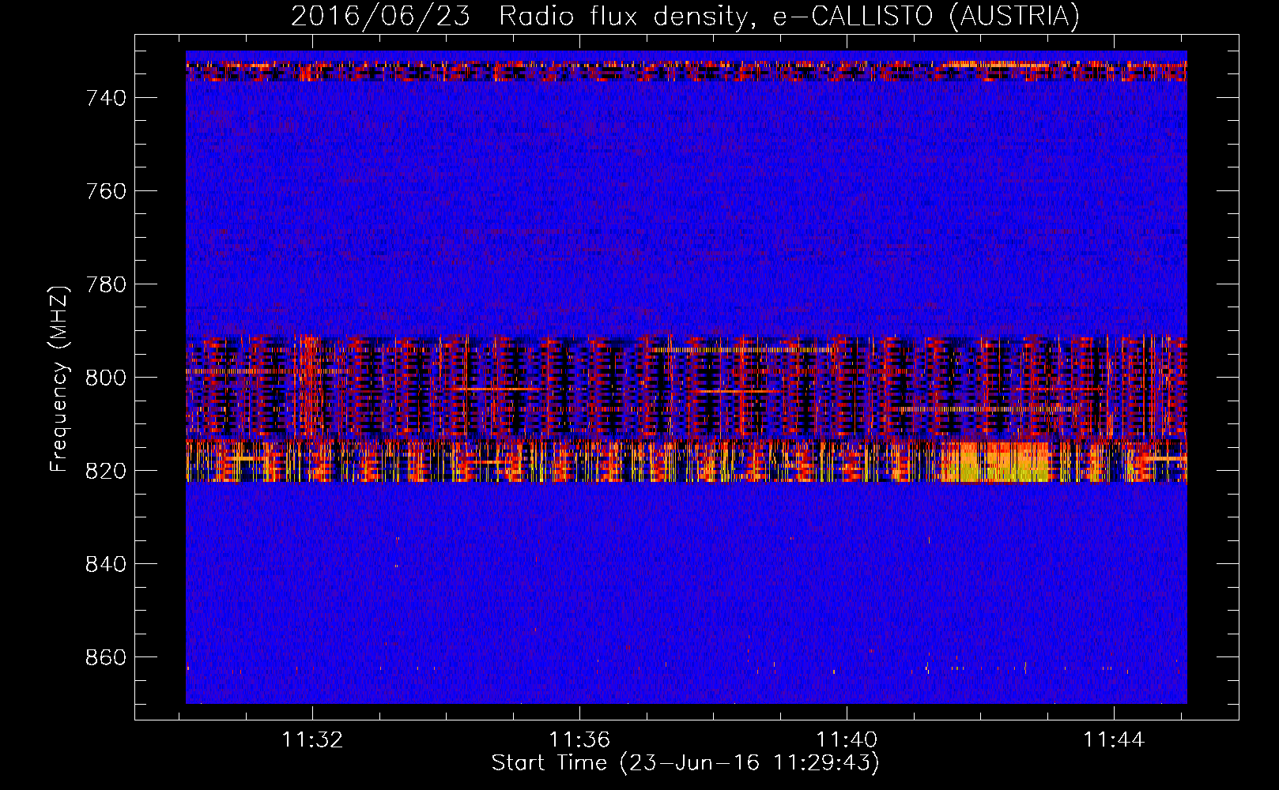The height and width of the screenshot is (790, 1279).
Task: Click the 780 frequency tick label
Action: 106,284
